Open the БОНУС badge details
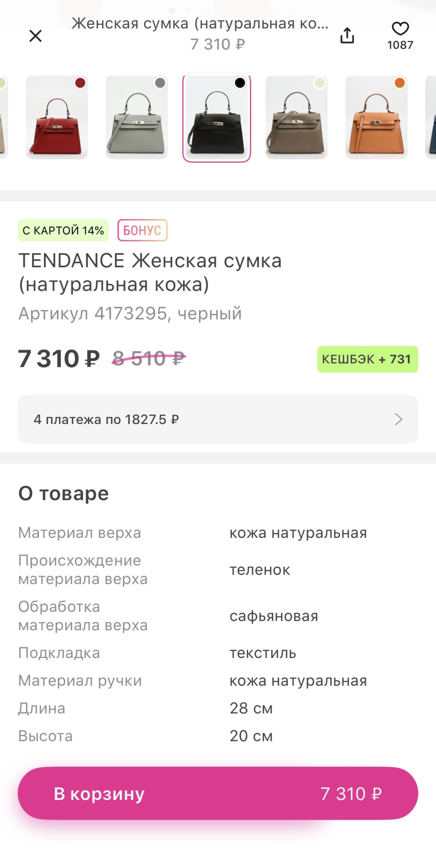The width and height of the screenshot is (436, 848). click(143, 230)
